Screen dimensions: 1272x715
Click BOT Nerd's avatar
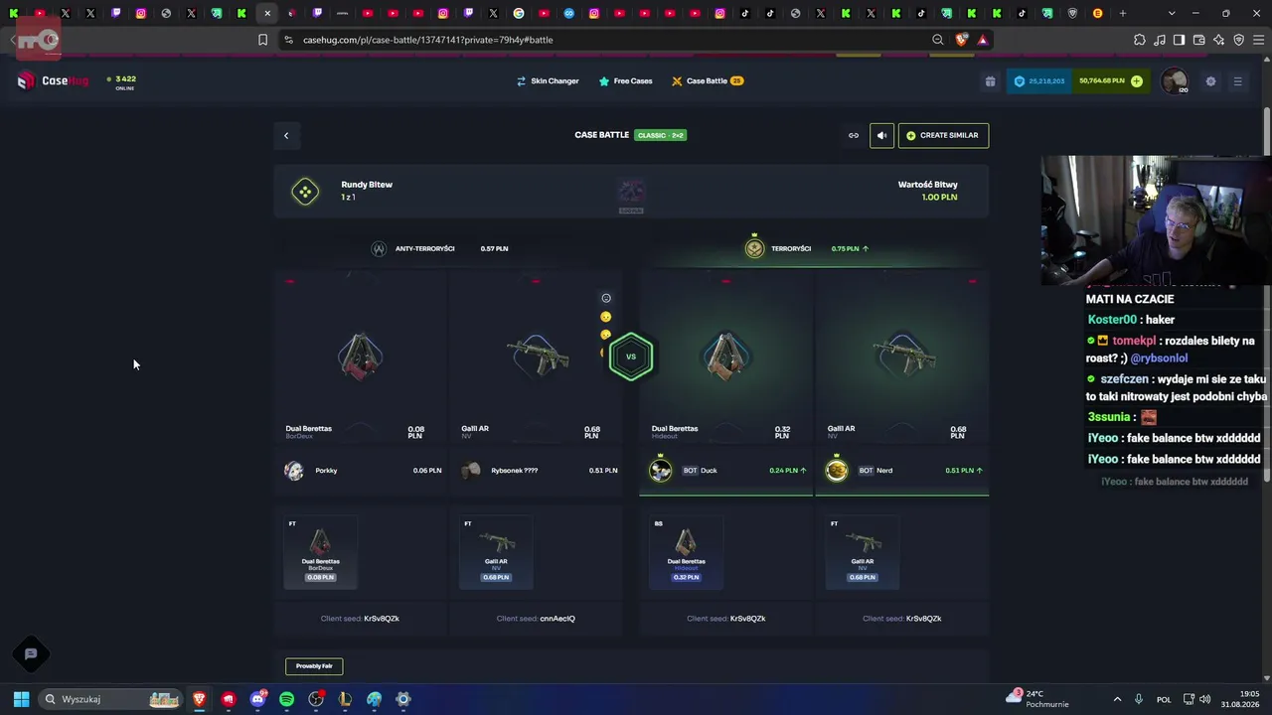point(837,471)
